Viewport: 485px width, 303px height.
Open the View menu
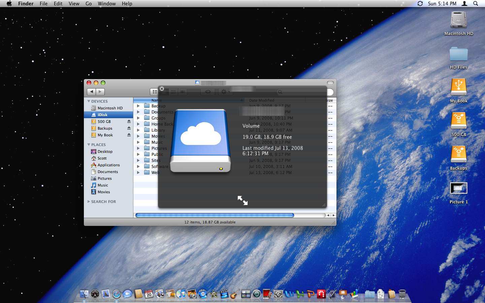click(x=74, y=4)
